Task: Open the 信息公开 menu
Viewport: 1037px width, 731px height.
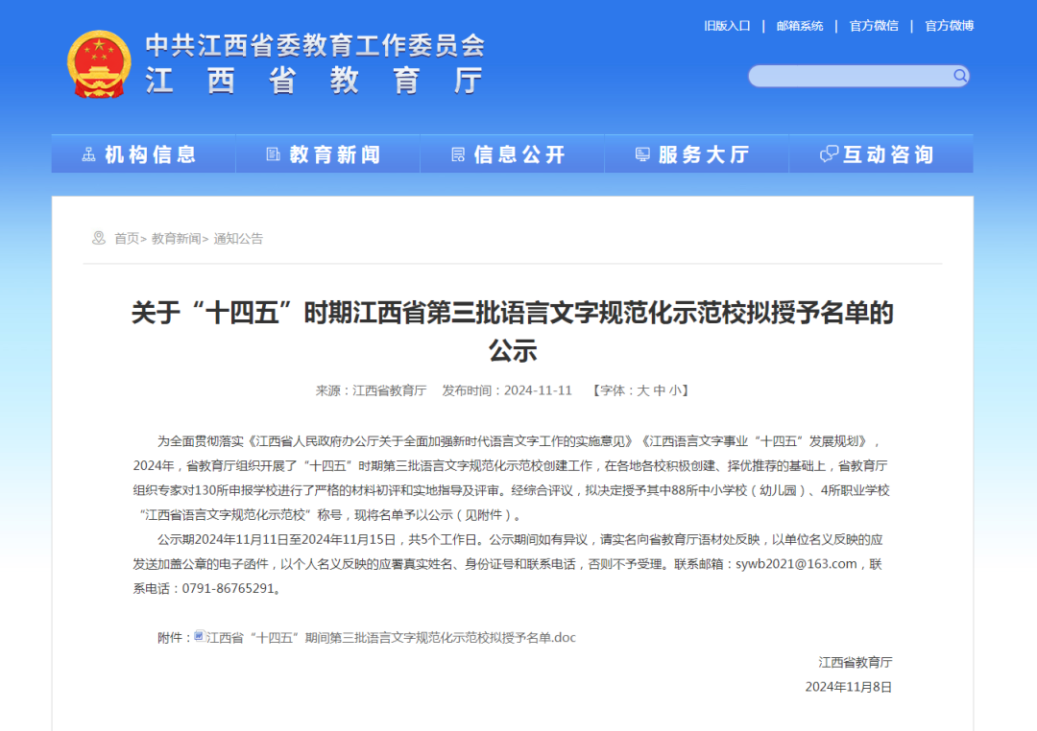Action: coord(512,154)
